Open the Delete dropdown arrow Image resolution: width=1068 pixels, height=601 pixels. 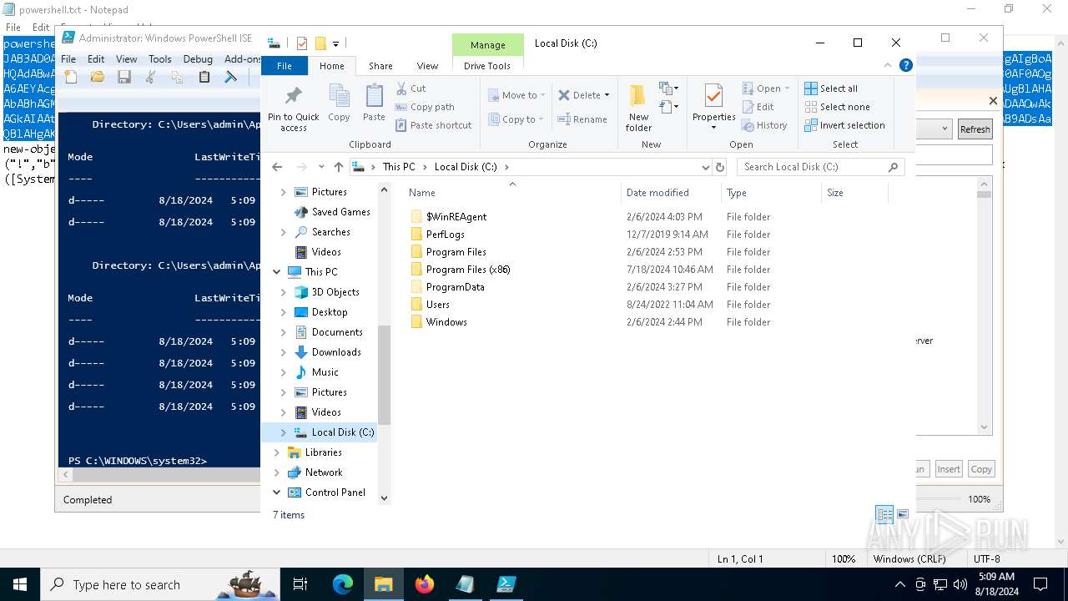[607, 95]
